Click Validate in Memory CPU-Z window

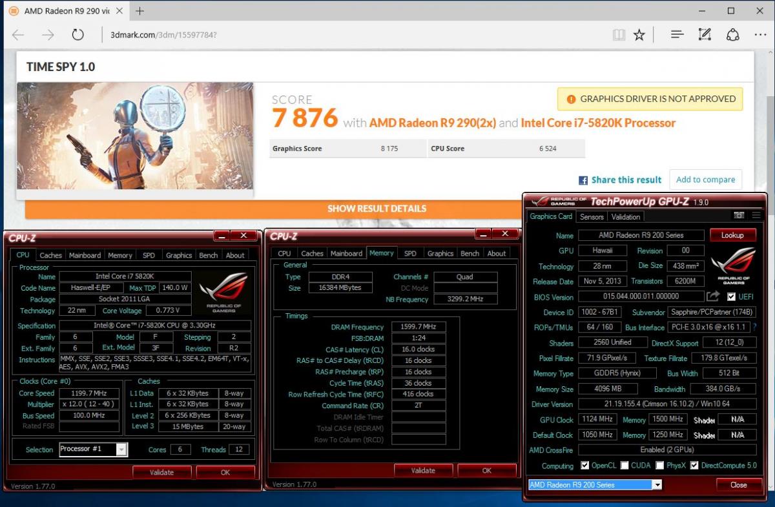coord(423,470)
